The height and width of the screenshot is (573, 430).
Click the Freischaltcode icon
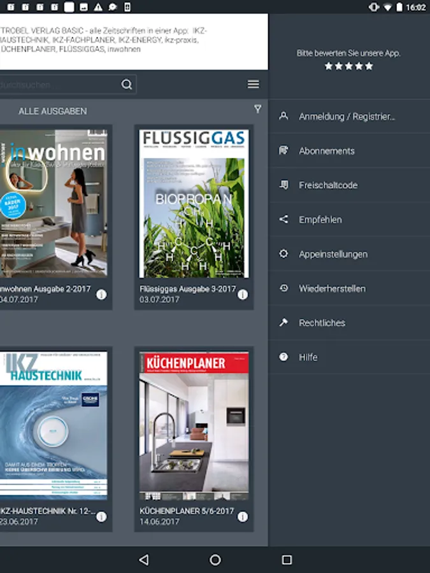(x=283, y=185)
